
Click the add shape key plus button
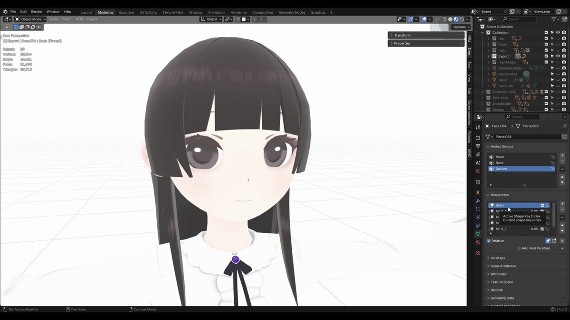point(562,203)
